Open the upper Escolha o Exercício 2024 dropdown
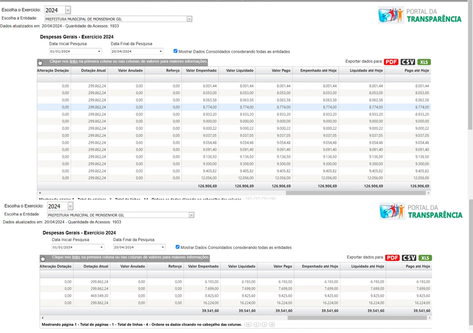The height and width of the screenshot is (333, 473). 68,10
